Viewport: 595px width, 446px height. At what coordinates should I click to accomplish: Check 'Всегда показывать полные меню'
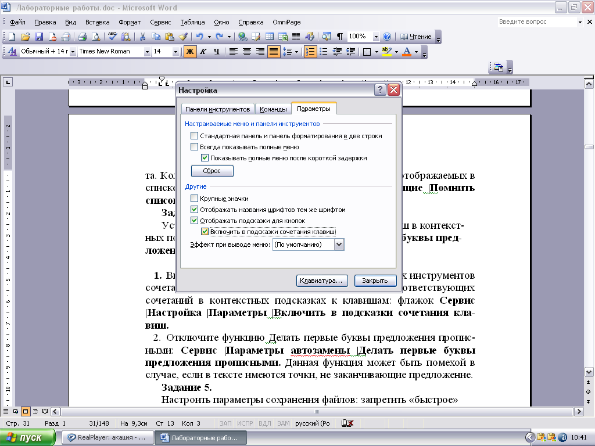coord(194,147)
